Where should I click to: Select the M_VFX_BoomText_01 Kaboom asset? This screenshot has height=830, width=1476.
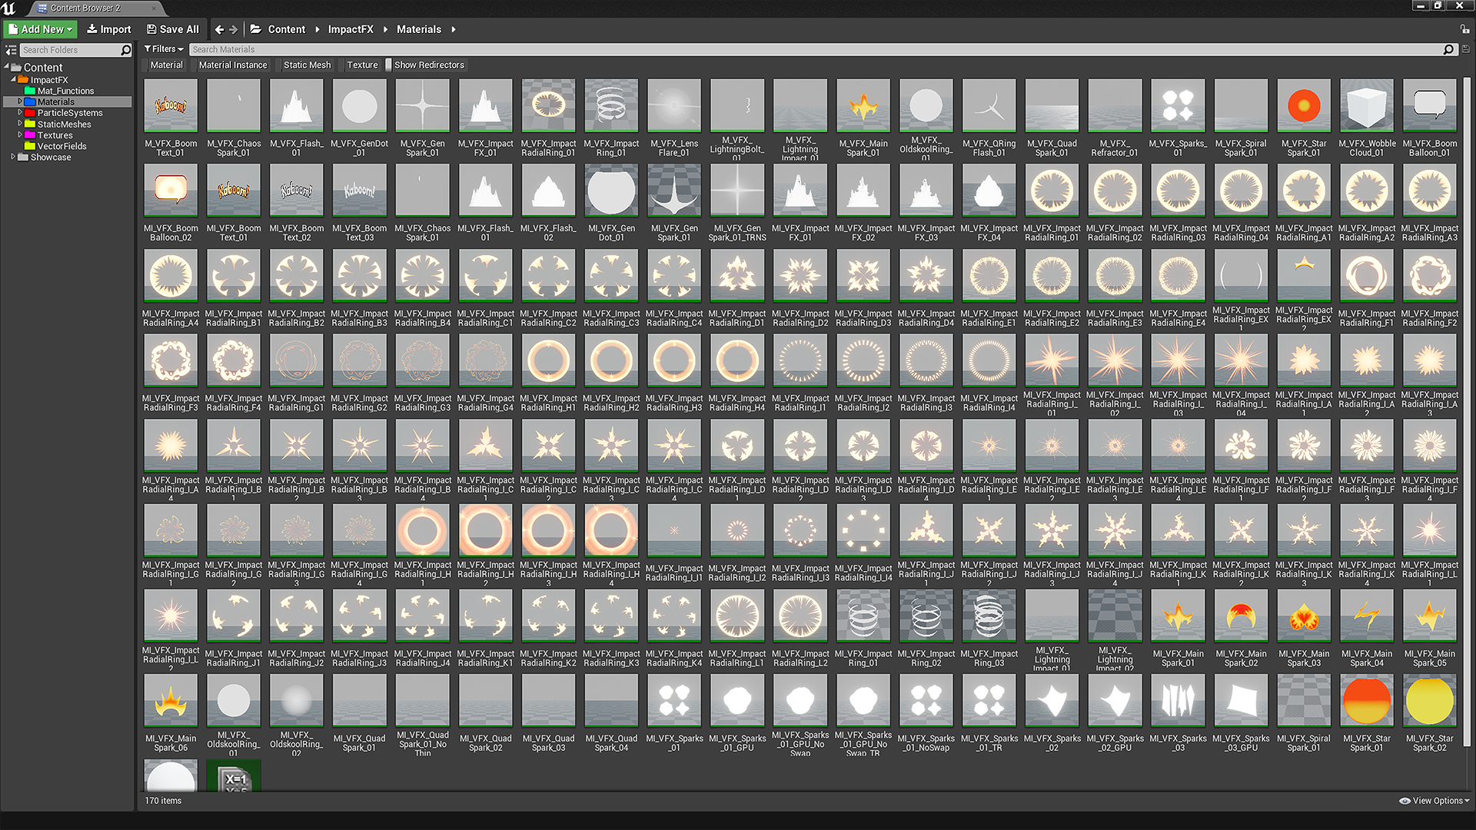pos(171,118)
